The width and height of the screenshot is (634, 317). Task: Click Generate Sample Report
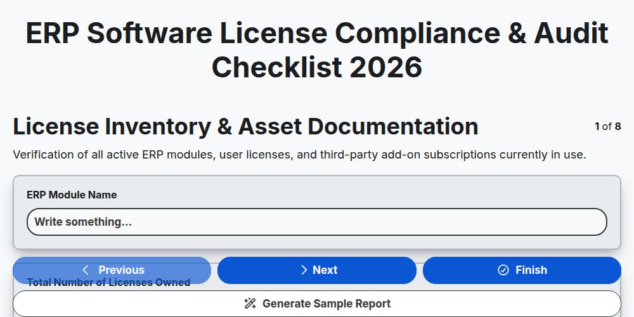point(317,304)
